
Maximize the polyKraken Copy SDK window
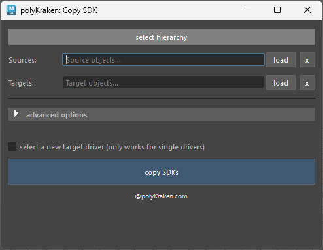(x=277, y=10)
